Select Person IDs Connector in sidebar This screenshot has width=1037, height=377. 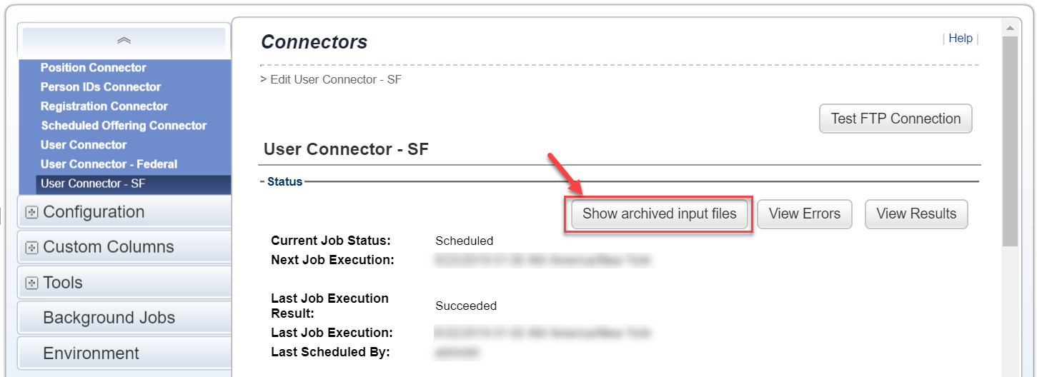click(x=101, y=87)
